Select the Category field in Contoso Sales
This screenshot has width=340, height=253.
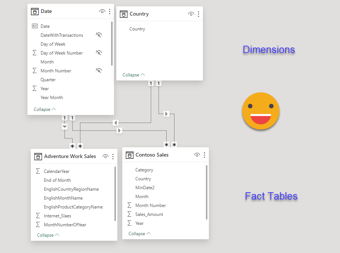coord(144,170)
